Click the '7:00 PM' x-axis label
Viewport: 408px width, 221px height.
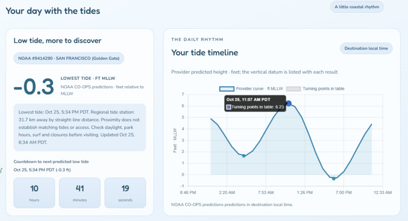344,193
